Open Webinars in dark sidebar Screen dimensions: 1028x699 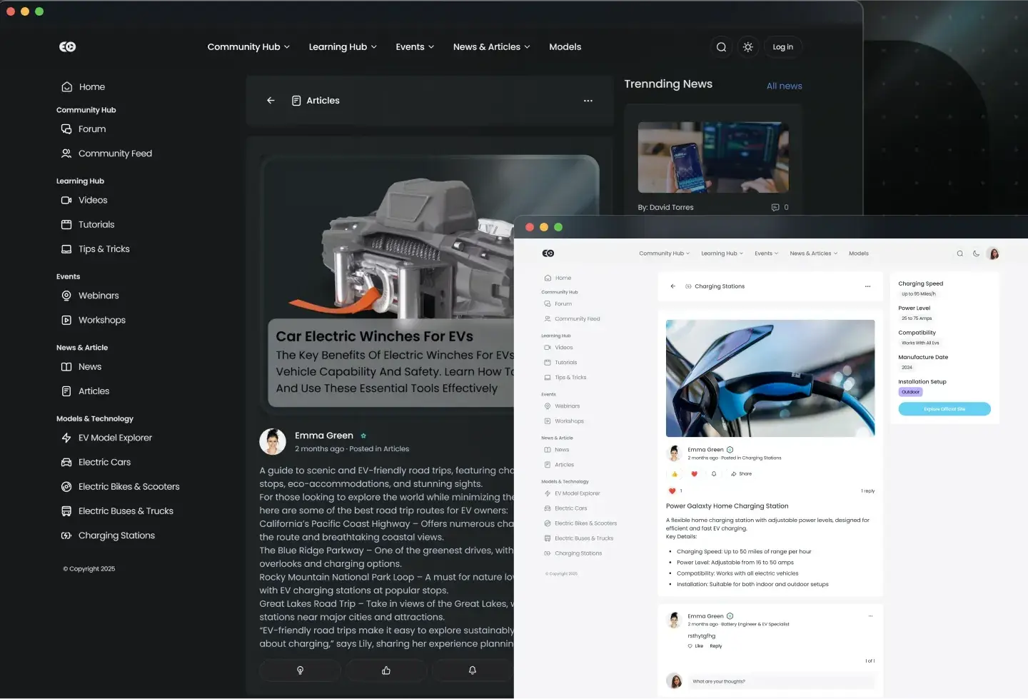click(x=90, y=296)
